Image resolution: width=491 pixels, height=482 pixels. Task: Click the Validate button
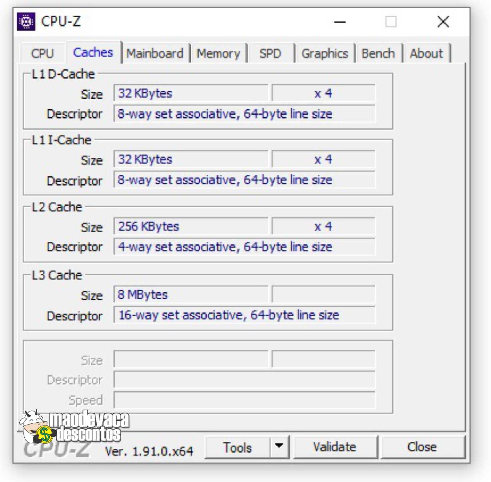(335, 447)
